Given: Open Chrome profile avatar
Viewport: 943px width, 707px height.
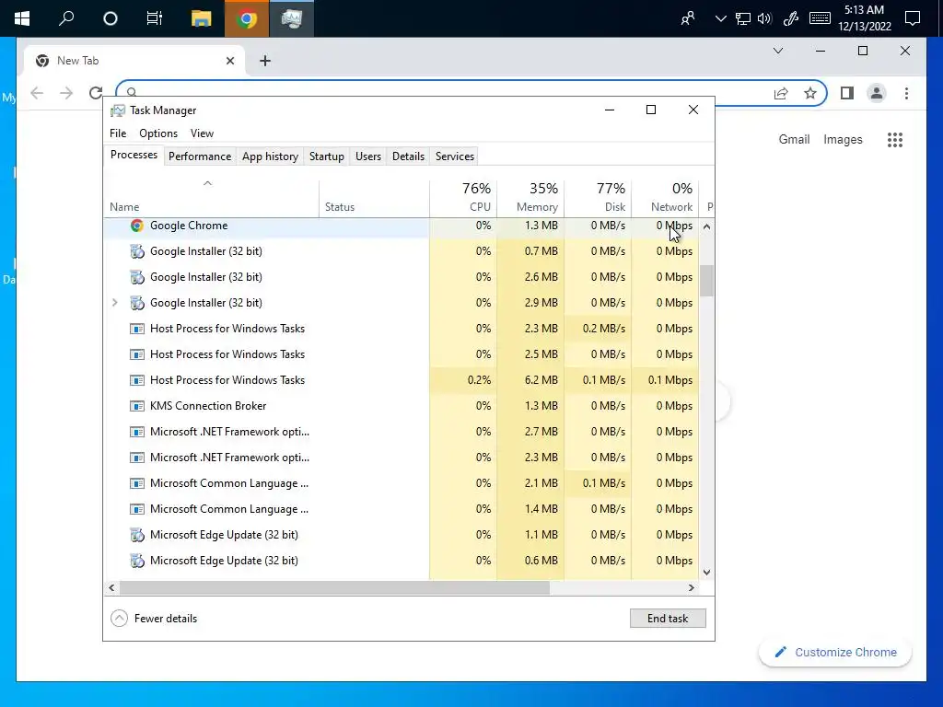Looking at the screenshot, I should [877, 93].
